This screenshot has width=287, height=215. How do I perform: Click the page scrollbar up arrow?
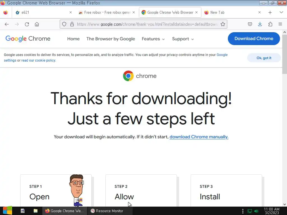[x=284, y=32]
